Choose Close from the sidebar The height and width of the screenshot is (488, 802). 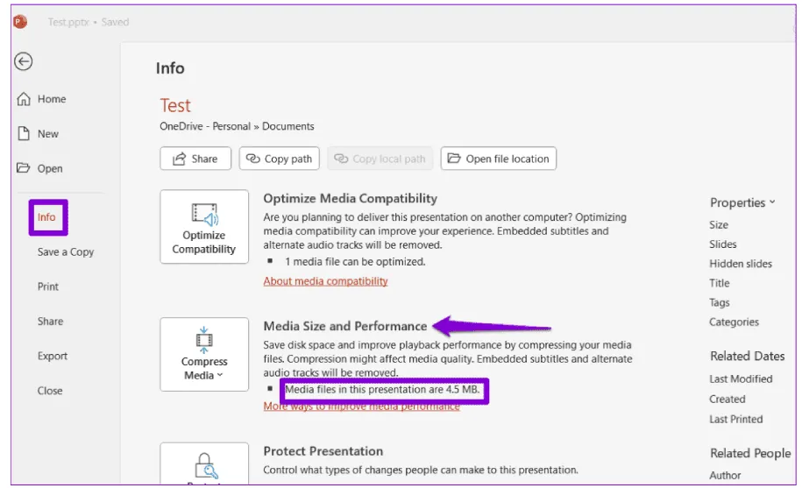(50, 391)
